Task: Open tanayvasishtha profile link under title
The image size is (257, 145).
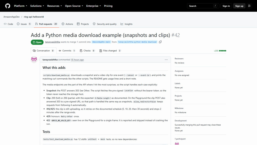Action: pyautogui.click(x=53, y=42)
